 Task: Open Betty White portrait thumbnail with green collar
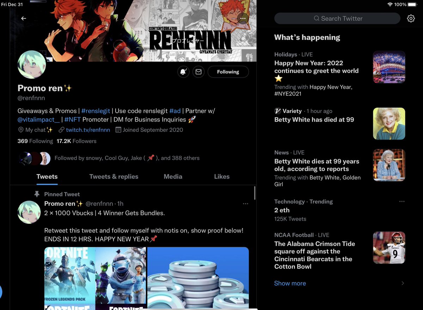tap(389, 124)
